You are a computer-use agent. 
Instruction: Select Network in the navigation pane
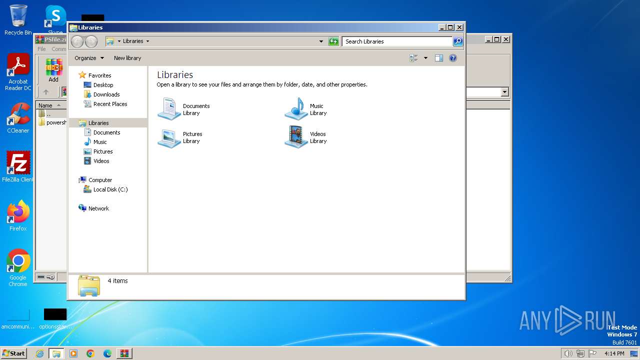coord(98,208)
